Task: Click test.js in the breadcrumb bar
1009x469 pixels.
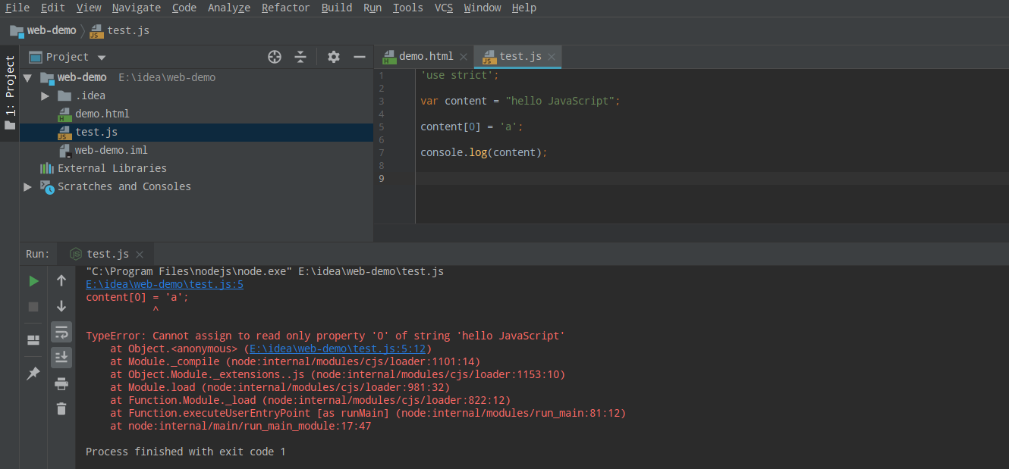Action: click(x=119, y=30)
